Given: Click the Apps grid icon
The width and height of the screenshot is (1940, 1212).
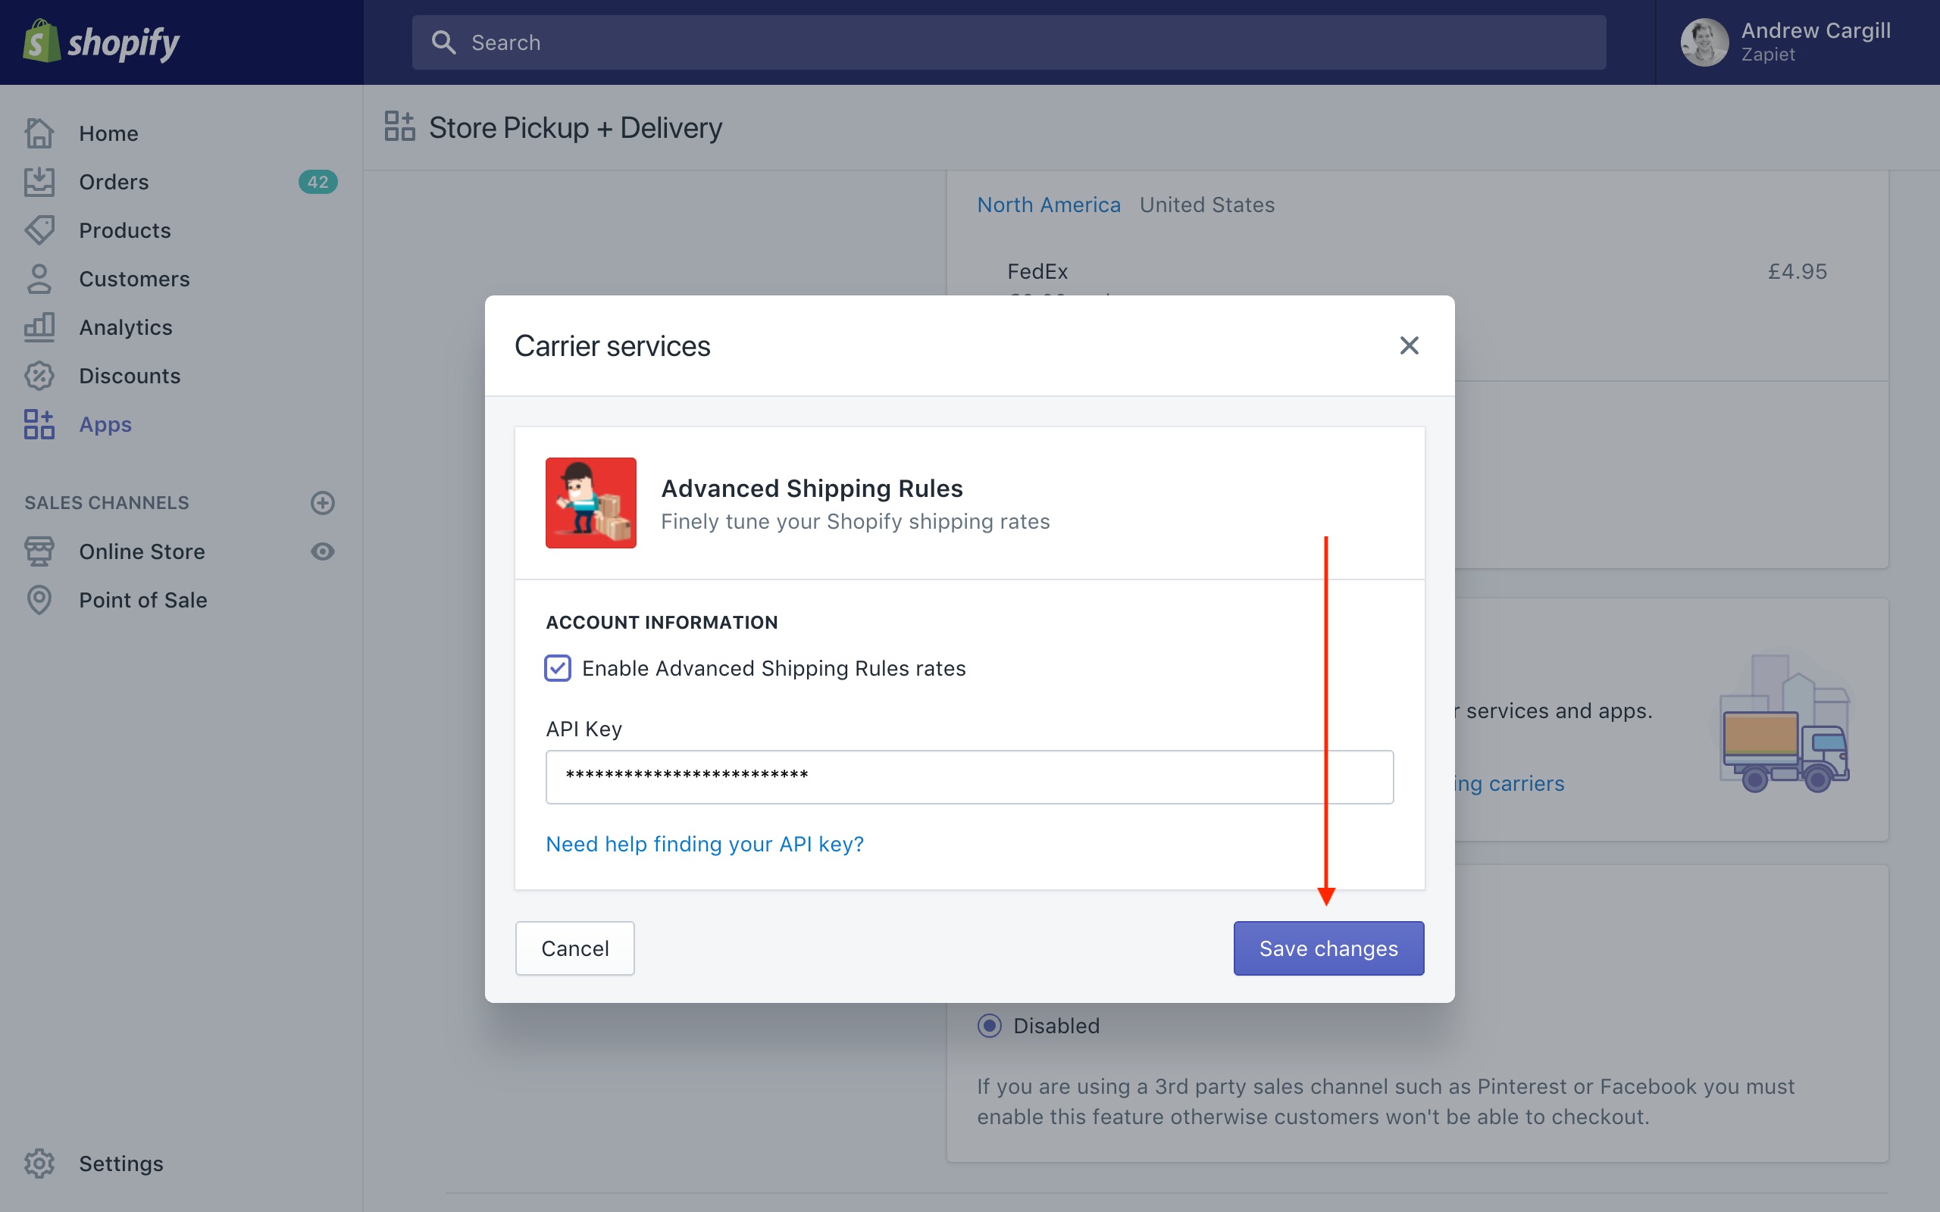Looking at the screenshot, I should pyautogui.click(x=39, y=424).
